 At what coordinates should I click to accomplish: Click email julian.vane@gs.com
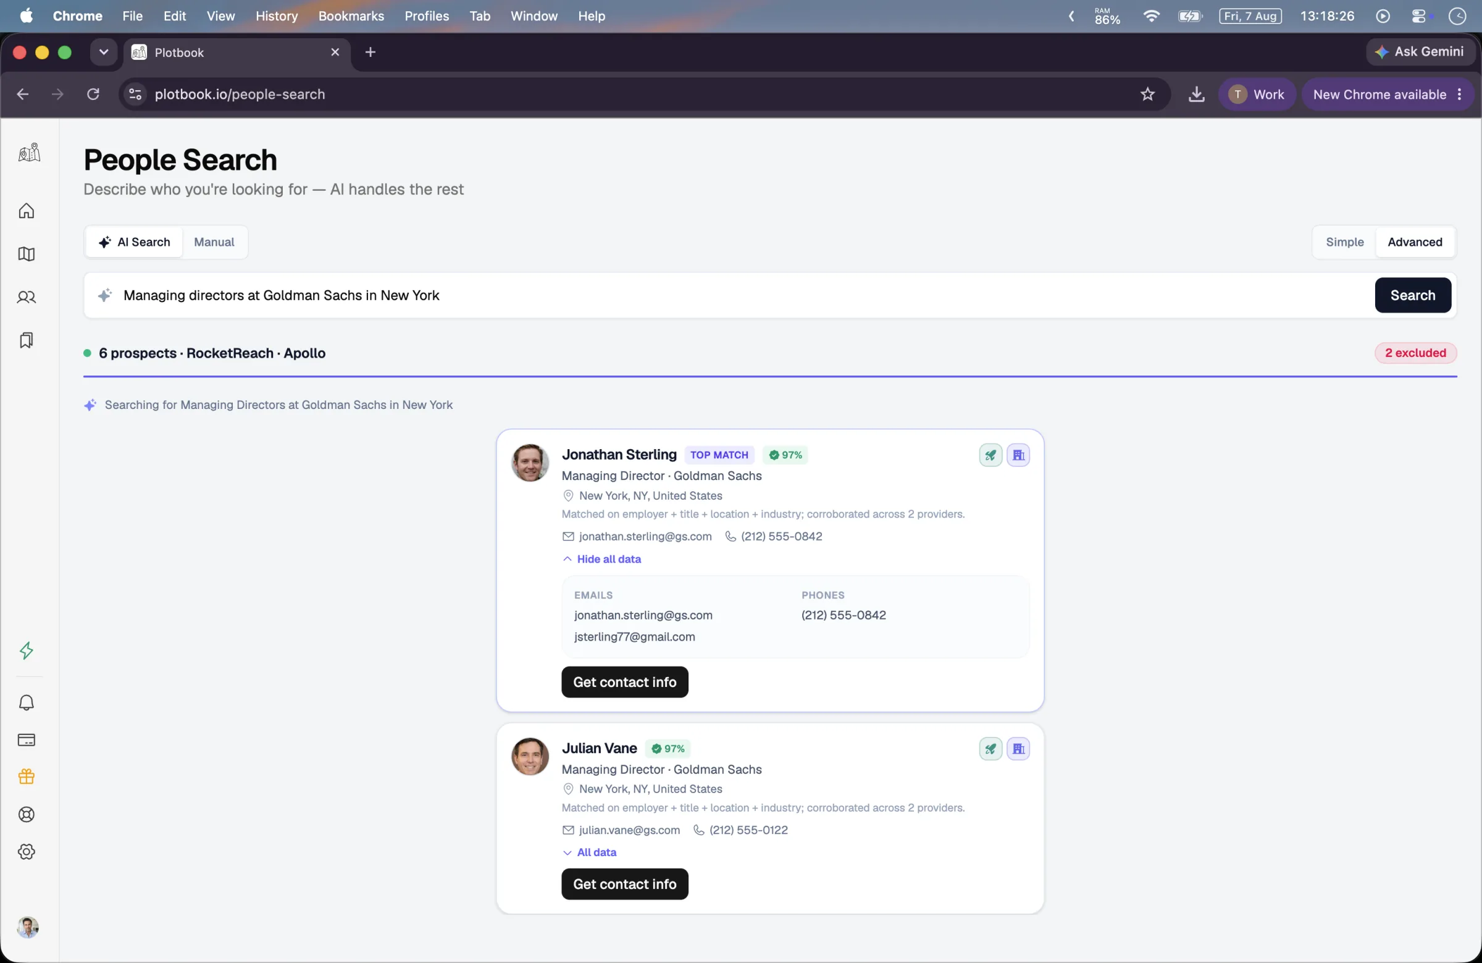(x=629, y=830)
